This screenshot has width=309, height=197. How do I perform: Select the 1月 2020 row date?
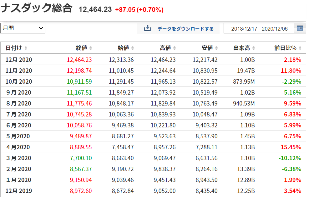click(19, 180)
